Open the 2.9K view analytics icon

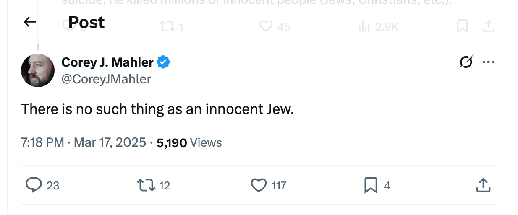(364, 26)
